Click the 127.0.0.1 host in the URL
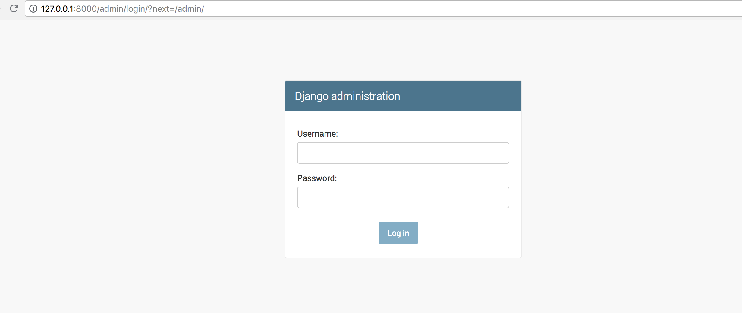Screen dimensions: 742x313 coord(57,9)
